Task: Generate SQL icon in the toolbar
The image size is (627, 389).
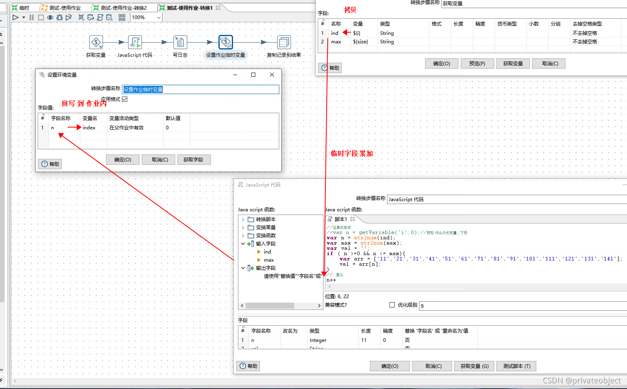Action: (100, 17)
